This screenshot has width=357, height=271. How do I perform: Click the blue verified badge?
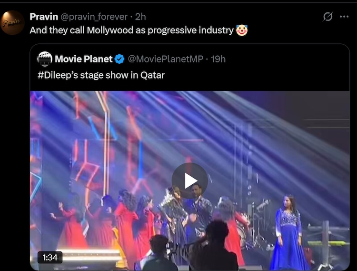point(120,59)
